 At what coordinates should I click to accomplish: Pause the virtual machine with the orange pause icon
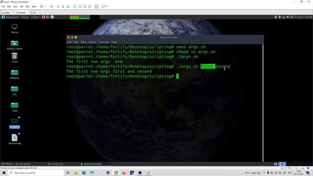click(x=42, y=6)
